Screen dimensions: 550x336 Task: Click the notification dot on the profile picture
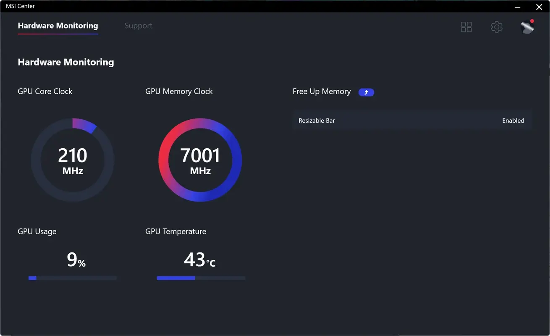pyautogui.click(x=532, y=20)
